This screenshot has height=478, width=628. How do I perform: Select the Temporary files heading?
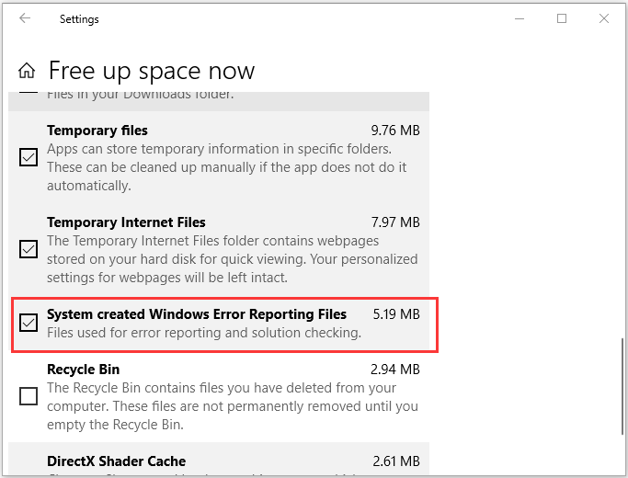(97, 131)
